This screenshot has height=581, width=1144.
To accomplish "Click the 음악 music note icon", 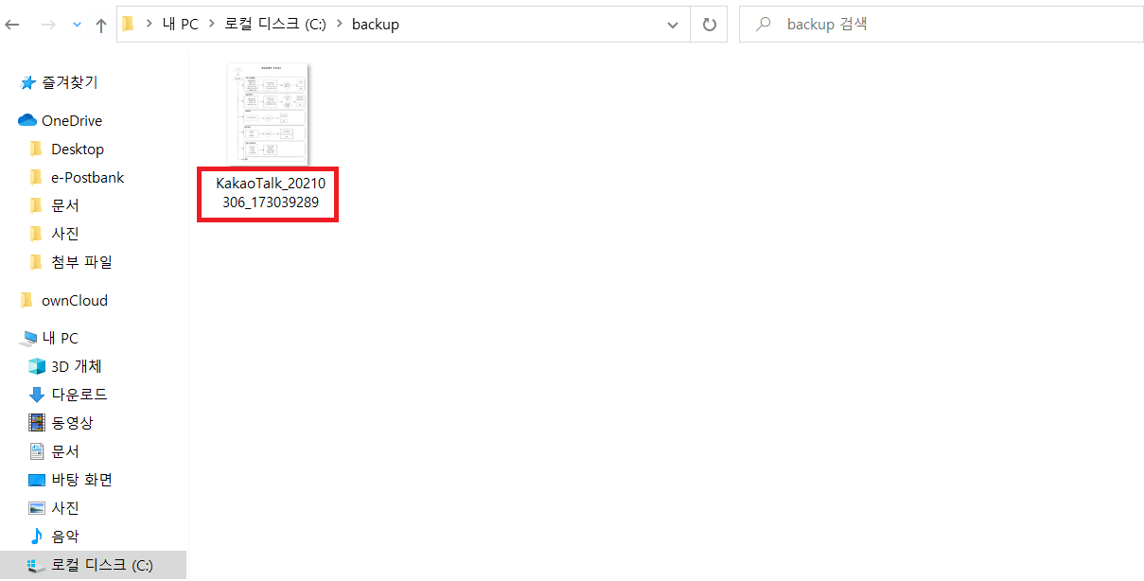I will coord(37,537).
